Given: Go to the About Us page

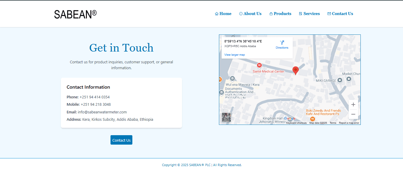Looking at the screenshot, I should pos(250,14).
